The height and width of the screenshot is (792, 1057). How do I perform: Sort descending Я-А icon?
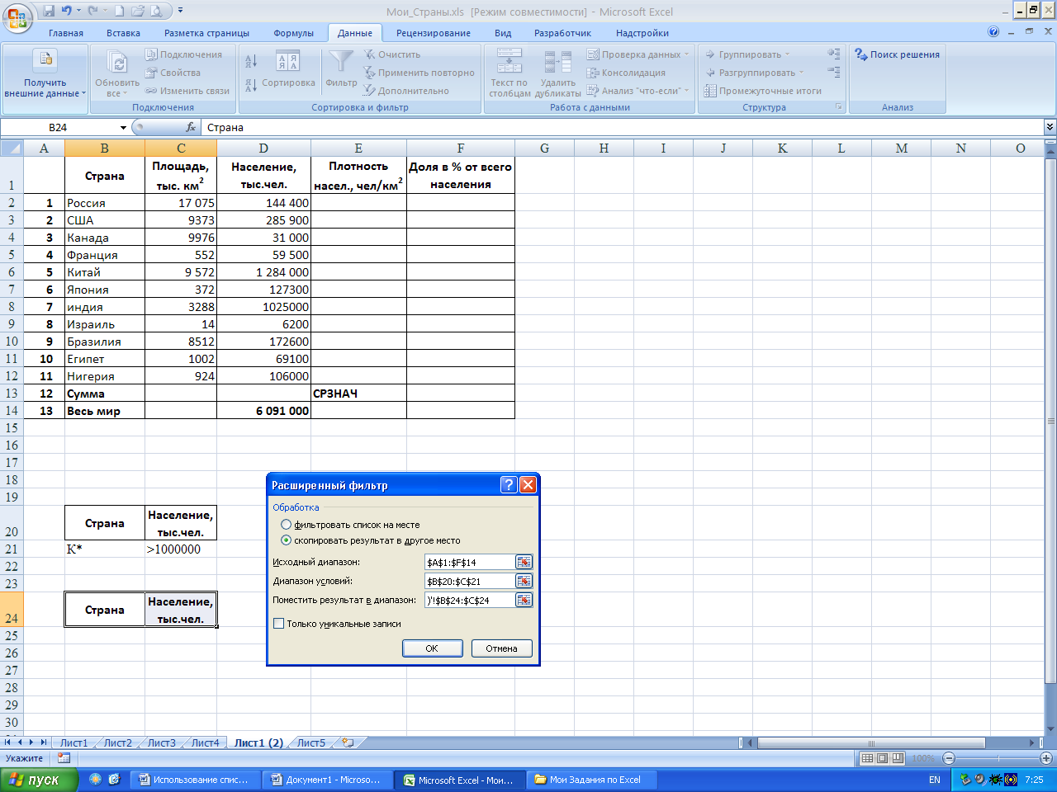point(251,85)
